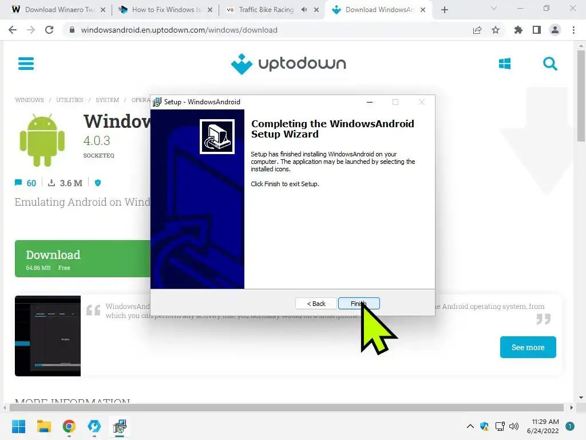Click the volume speaker tray icon
Screen dimensions: 586x440
514,426
